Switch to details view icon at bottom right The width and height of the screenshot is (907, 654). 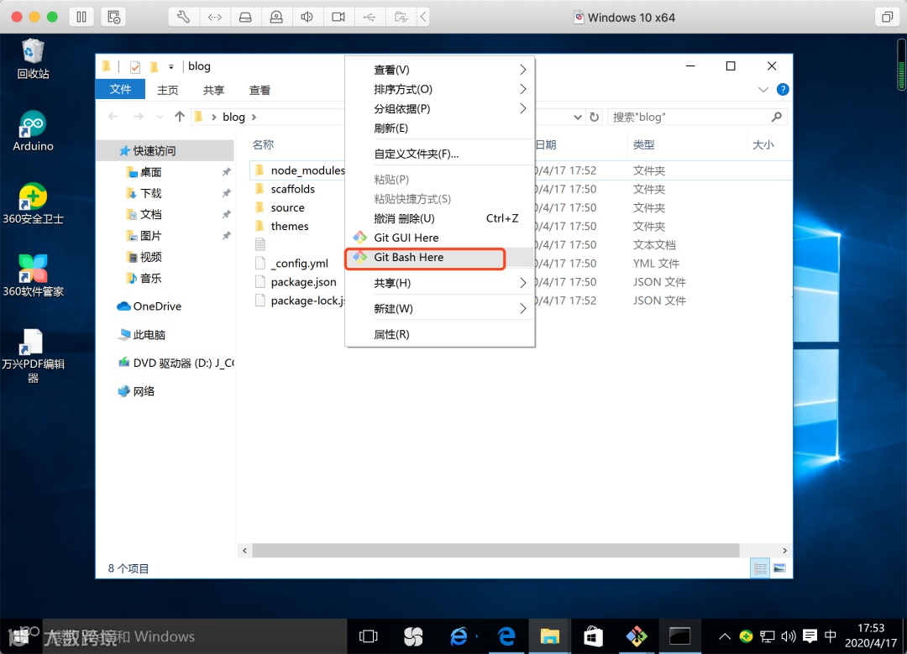tap(760, 568)
